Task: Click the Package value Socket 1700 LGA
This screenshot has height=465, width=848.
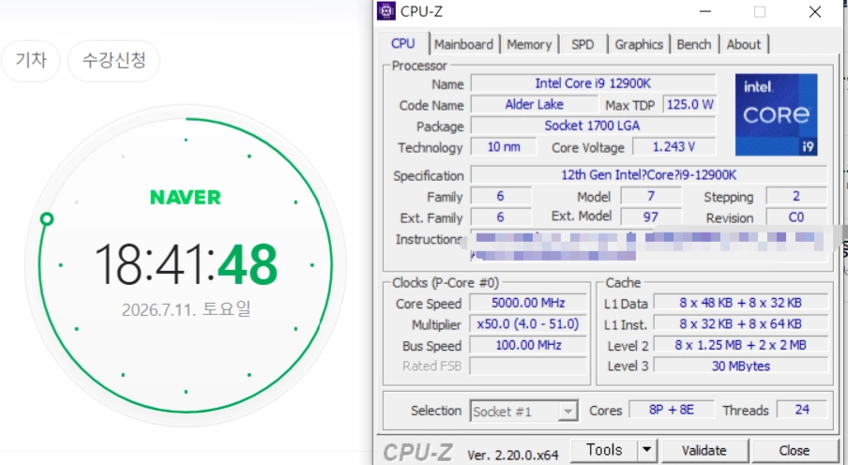Action: (593, 126)
